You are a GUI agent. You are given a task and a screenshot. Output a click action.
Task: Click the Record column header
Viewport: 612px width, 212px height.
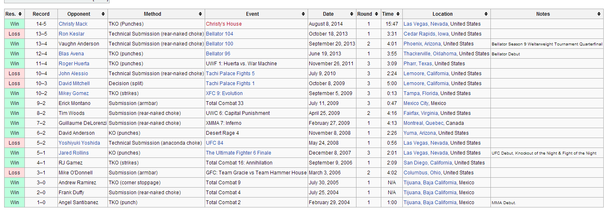[41, 14]
